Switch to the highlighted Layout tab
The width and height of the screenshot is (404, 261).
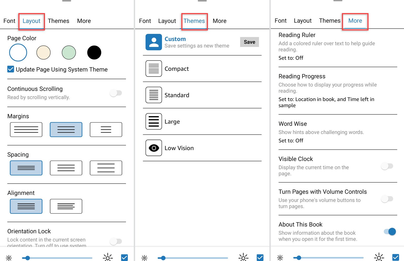pyautogui.click(x=32, y=21)
